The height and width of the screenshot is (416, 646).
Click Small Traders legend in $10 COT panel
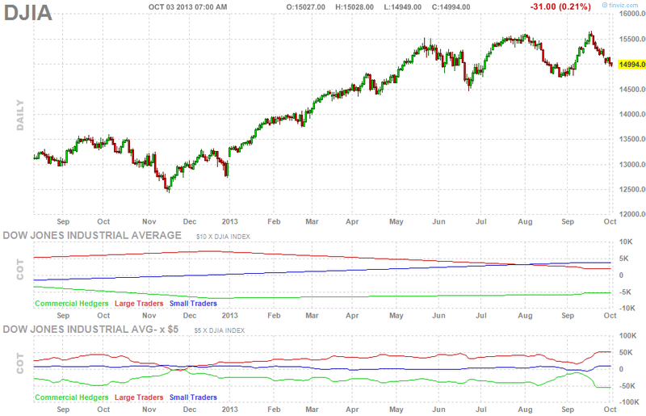pyautogui.click(x=193, y=304)
